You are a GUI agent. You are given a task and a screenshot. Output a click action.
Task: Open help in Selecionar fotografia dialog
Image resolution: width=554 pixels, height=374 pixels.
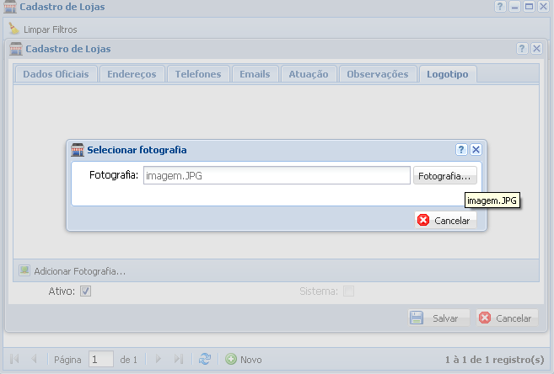pyautogui.click(x=461, y=150)
